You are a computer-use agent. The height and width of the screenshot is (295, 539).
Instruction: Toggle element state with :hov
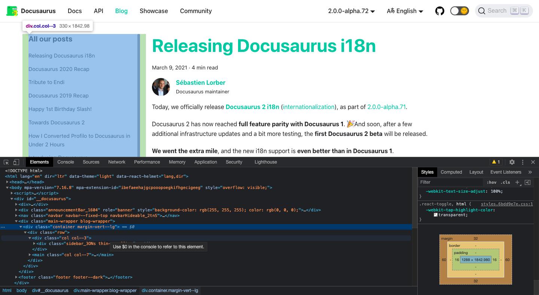click(x=491, y=182)
